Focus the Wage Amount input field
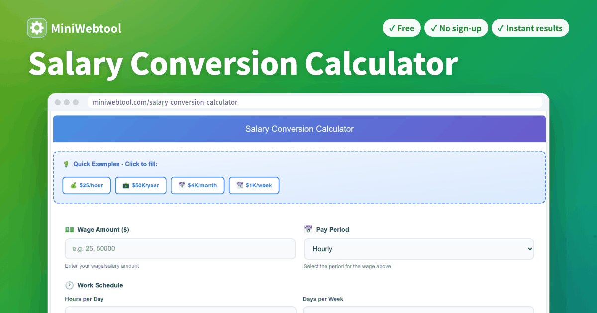597x313 pixels. point(180,249)
